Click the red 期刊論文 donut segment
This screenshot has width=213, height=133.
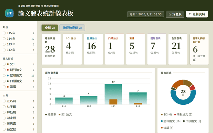tap(192, 87)
